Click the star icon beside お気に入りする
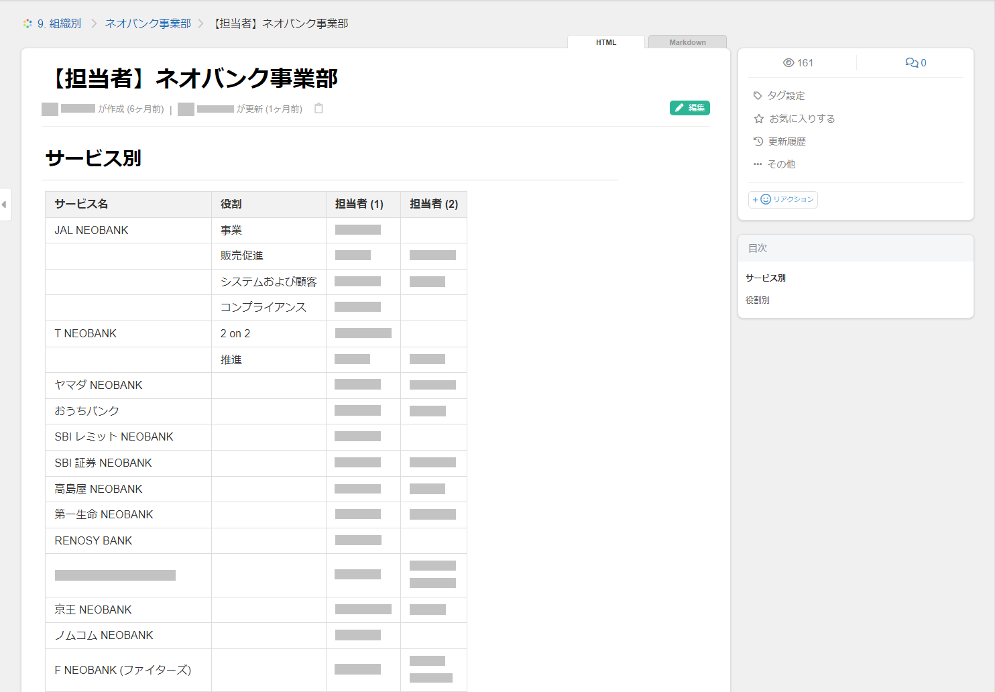The image size is (995, 692). (759, 119)
